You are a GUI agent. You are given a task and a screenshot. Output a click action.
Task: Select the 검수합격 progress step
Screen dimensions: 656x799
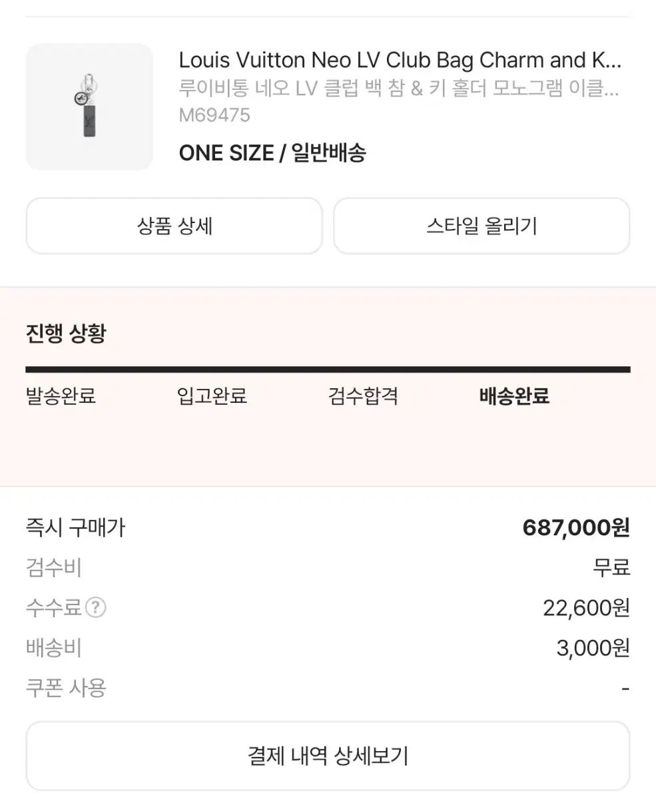(363, 396)
